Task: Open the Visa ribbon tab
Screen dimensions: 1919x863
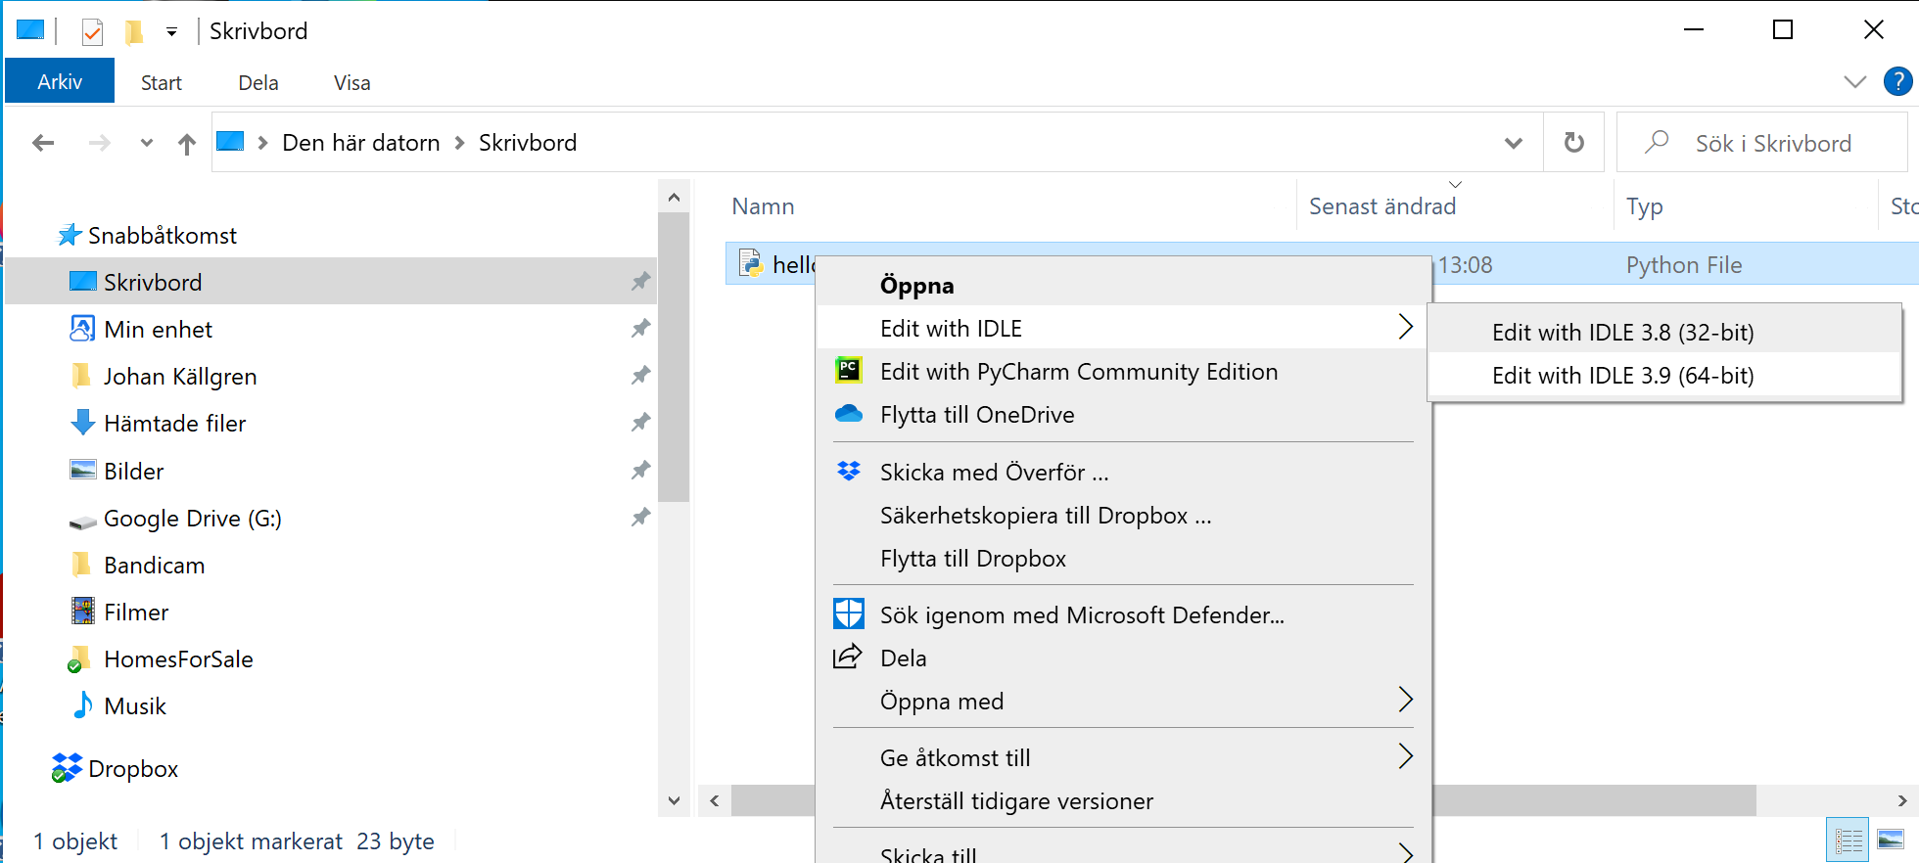Action: tap(351, 83)
